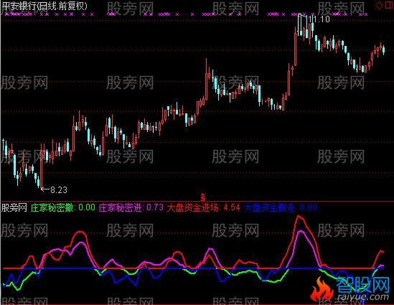This screenshot has height=305, width=394.
Task: Click the 11.10 high price label
Action: (319, 19)
